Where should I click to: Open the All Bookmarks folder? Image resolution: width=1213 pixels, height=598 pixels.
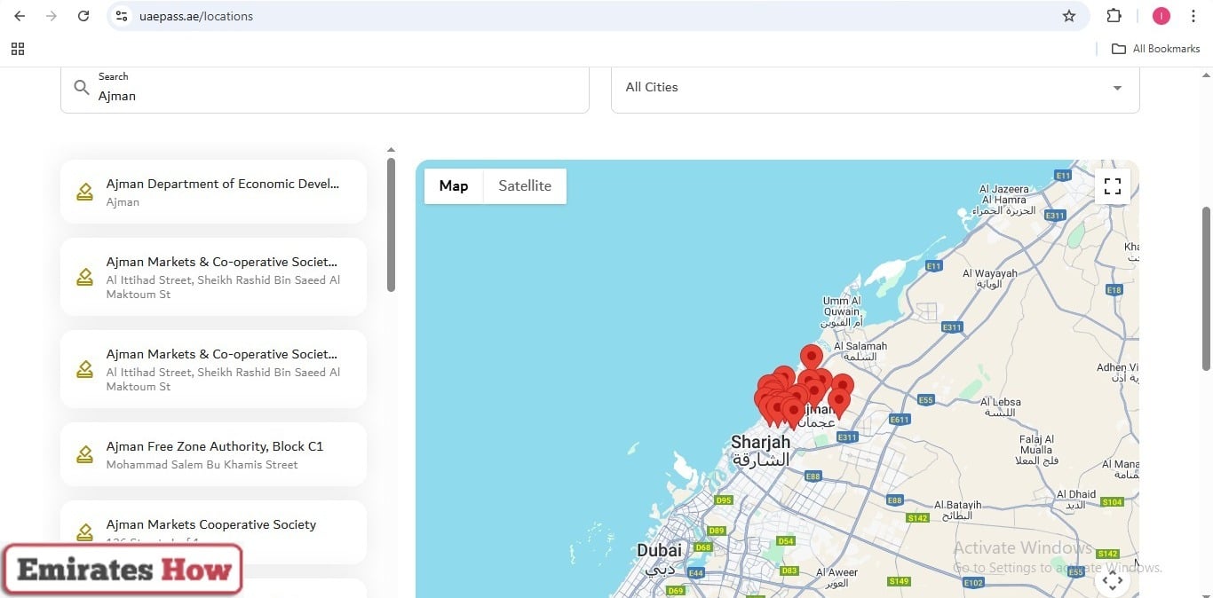(x=1156, y=49)
